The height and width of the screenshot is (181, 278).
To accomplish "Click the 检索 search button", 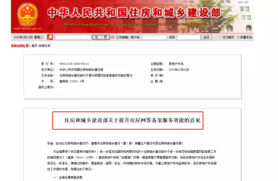I will click(101, 37).
